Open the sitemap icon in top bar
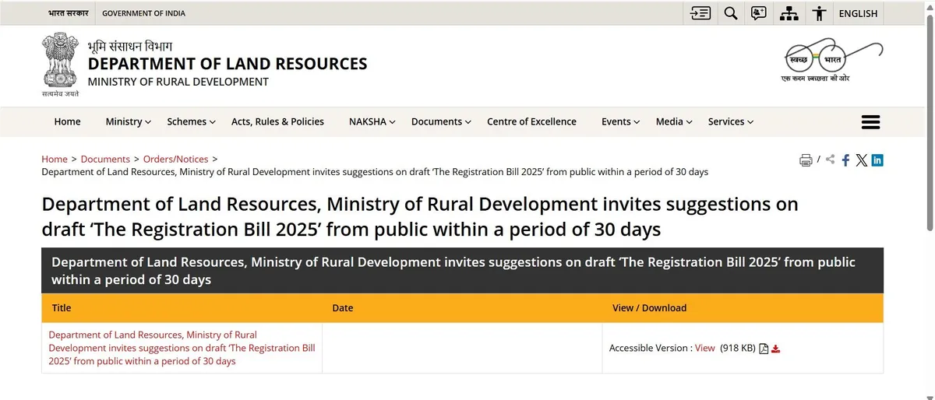Image resolution: width=935 pixels, height=400 pixels. [789, 13]
